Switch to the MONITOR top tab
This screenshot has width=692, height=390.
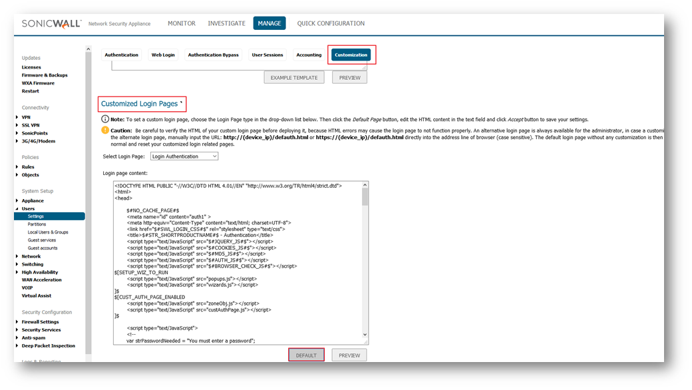(181, 23)
